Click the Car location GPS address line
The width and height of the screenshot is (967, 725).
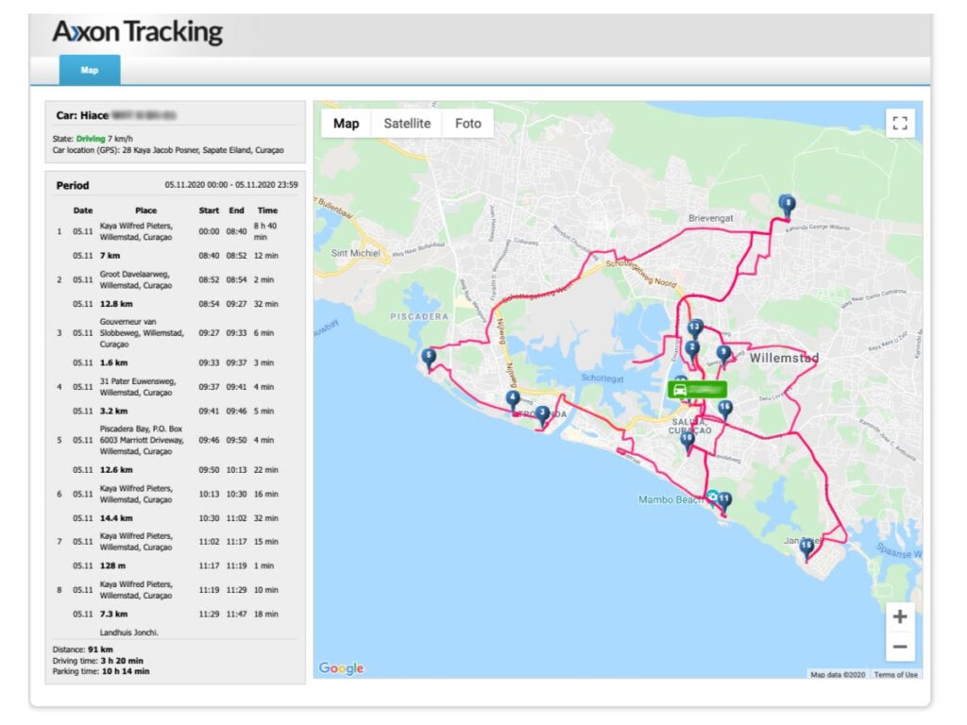tap(168, 150)
